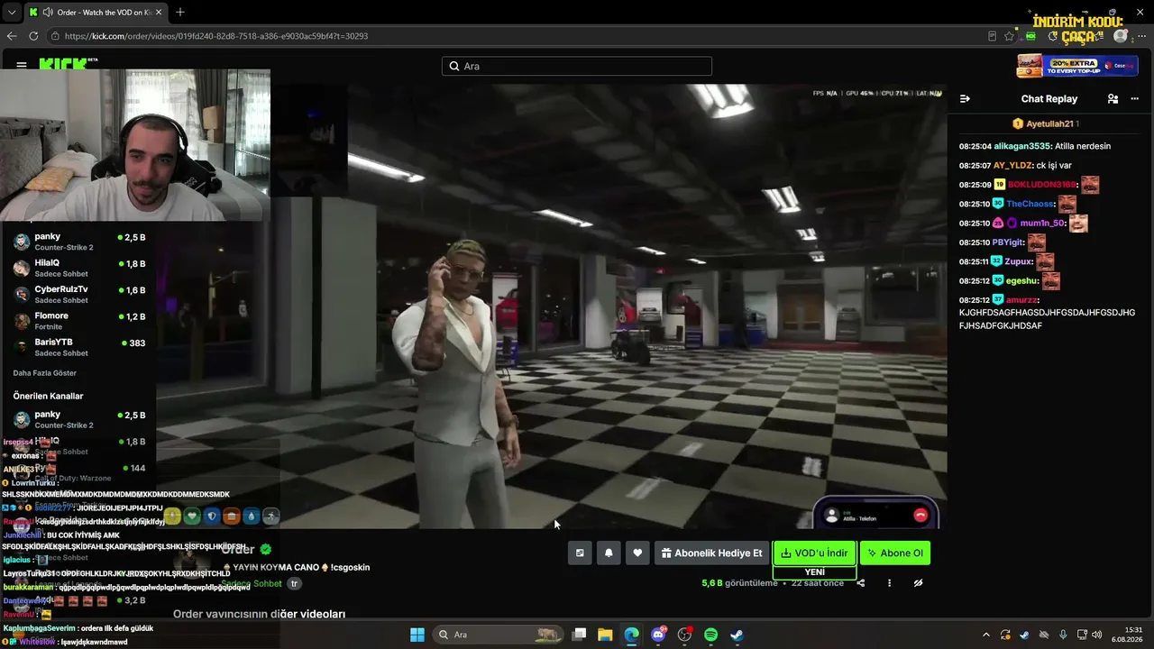Open panky channel in the sidebar top list
Image resolution: width=1154 pixels, height=649 pixels.
(x=79, y=242)
